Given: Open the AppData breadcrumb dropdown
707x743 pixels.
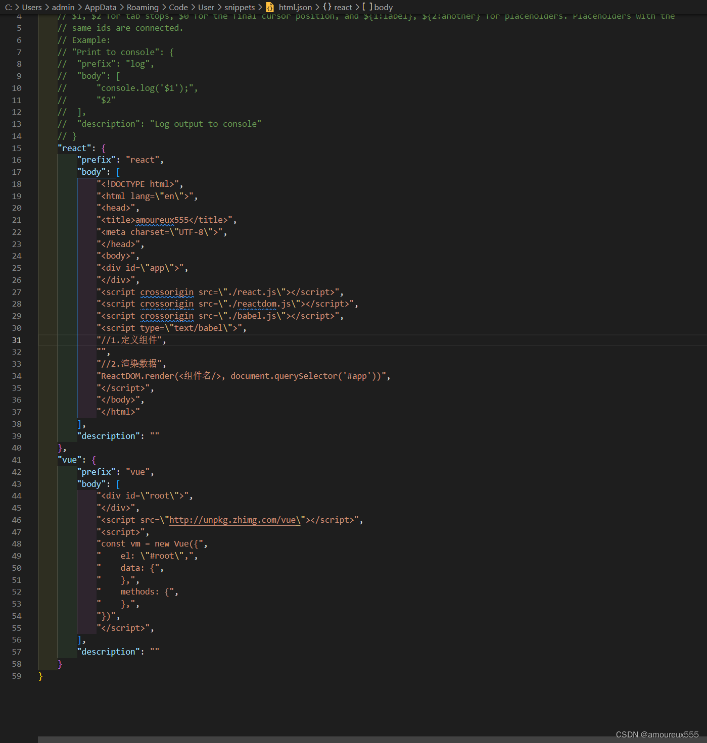Looking at the screenshot, I should click(x=101, y=7).
